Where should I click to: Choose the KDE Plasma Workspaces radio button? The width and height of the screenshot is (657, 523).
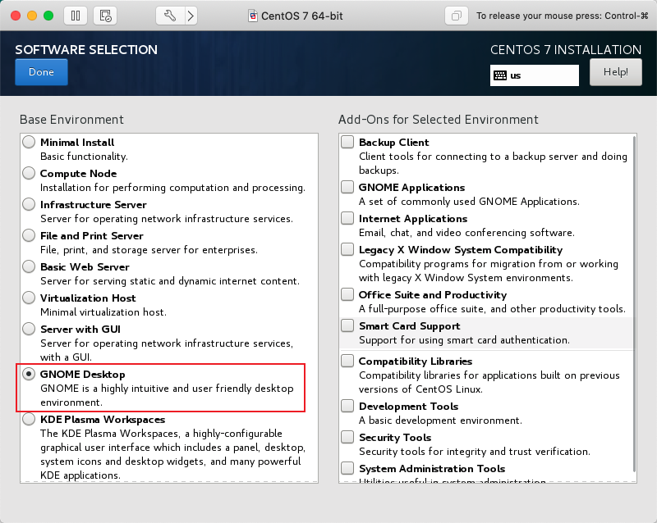click(x=29, y=419)
